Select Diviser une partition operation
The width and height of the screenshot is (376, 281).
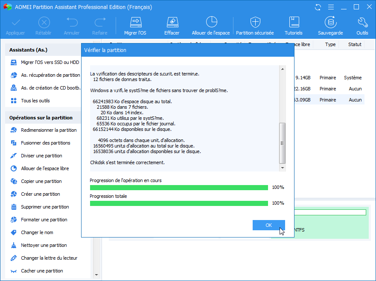[36, 156]
